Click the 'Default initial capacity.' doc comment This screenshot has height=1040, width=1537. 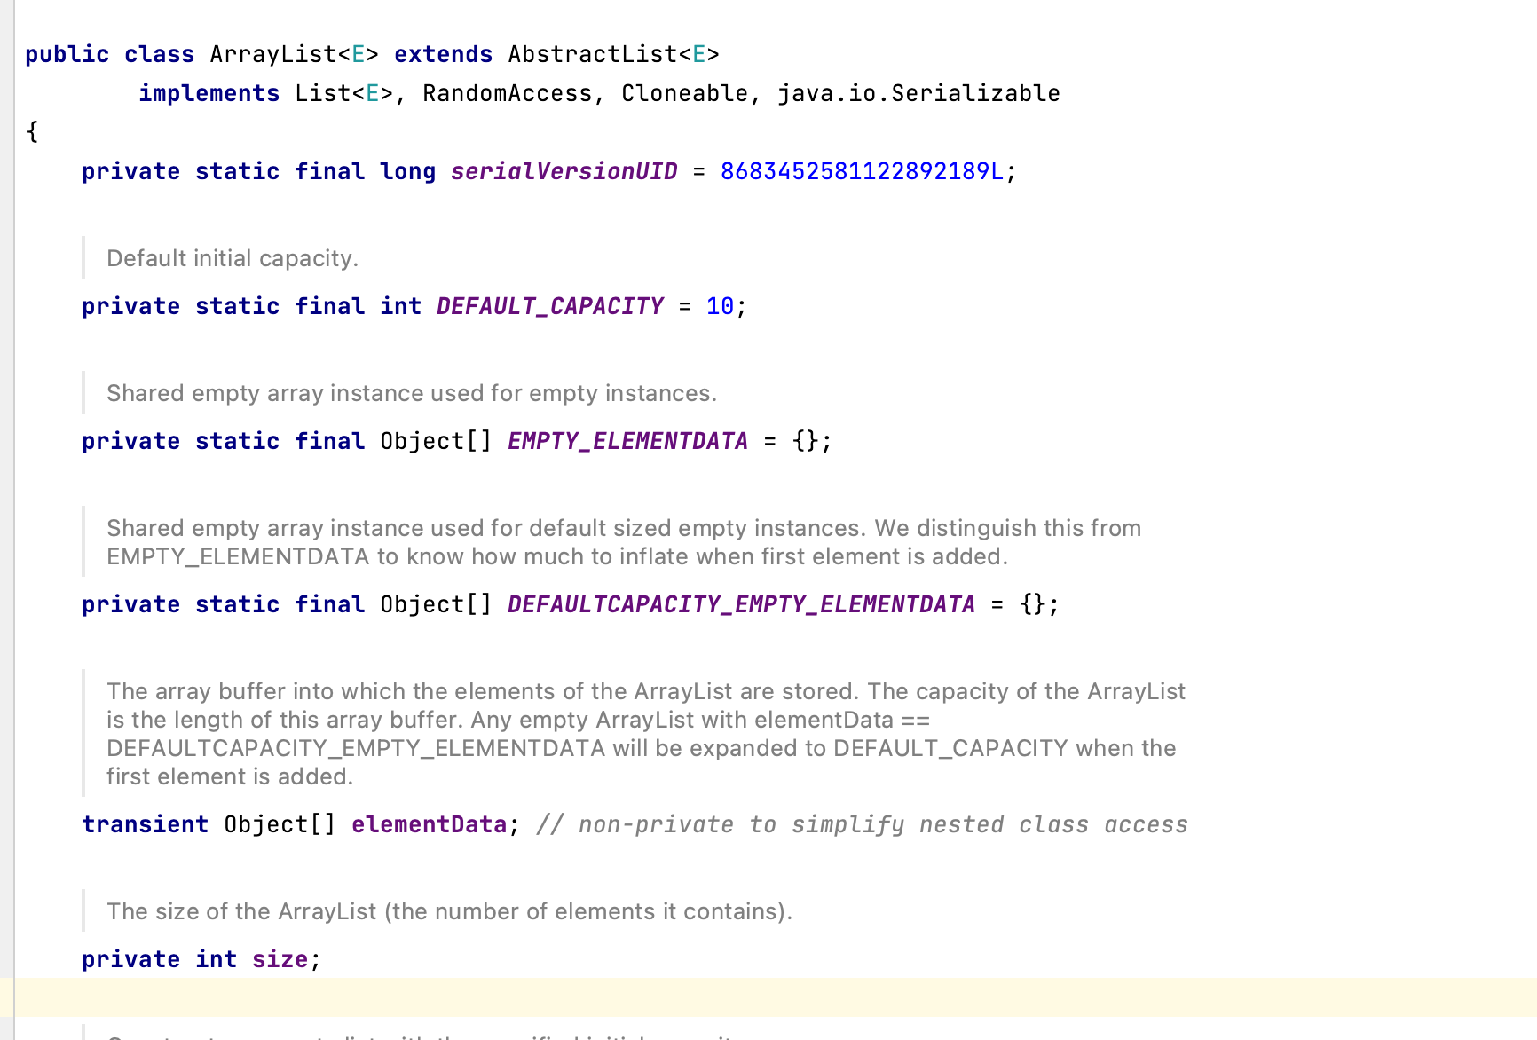[x=233, y=258]
